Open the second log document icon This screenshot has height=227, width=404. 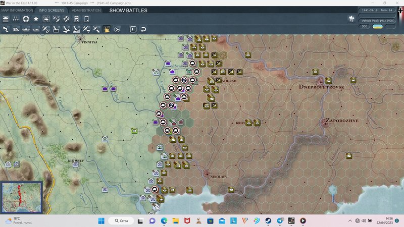tap(86, 19)
